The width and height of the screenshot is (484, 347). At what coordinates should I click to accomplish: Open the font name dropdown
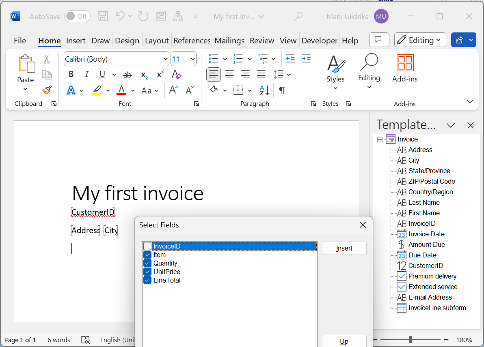165,59
